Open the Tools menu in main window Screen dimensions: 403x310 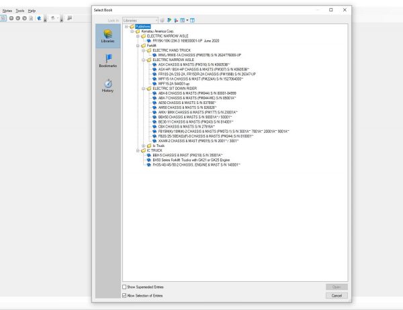(19, 11)
